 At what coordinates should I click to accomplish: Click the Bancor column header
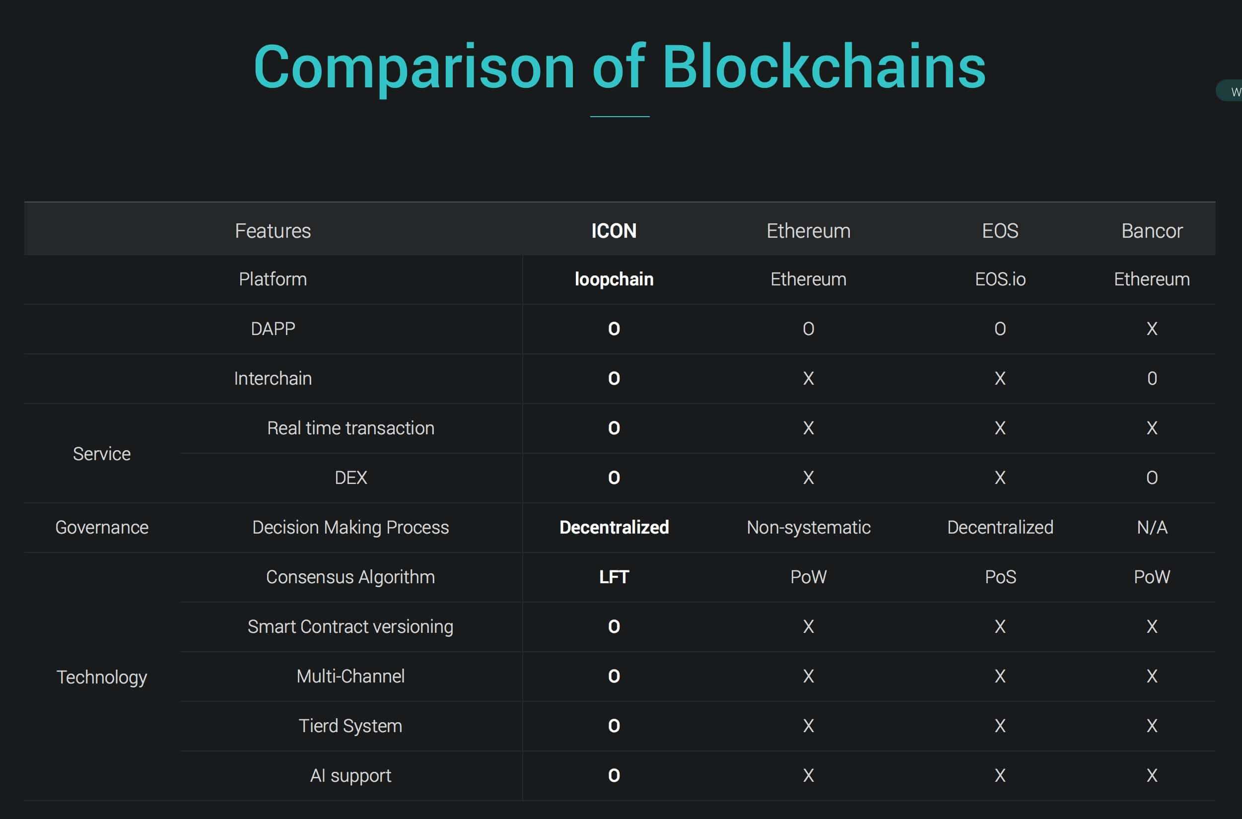(x=1152, y=231)
